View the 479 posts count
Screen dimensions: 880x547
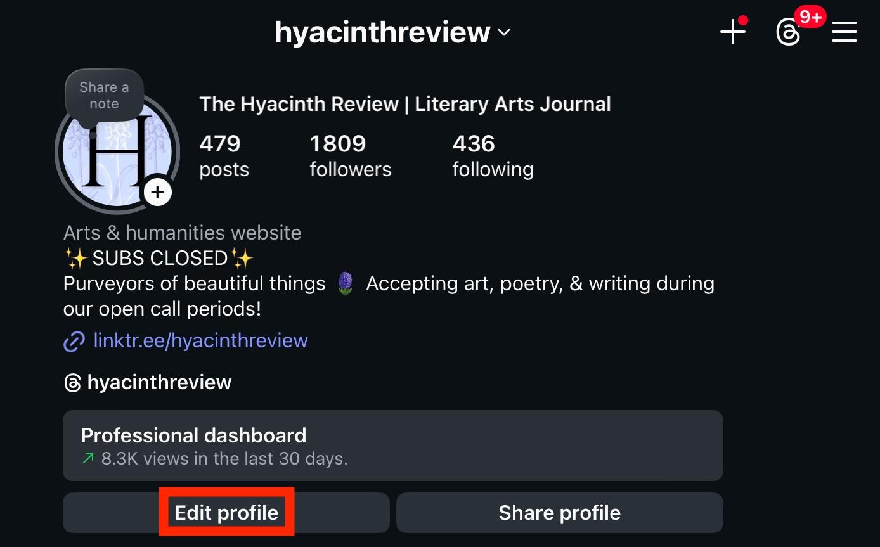tap(224, 156)
